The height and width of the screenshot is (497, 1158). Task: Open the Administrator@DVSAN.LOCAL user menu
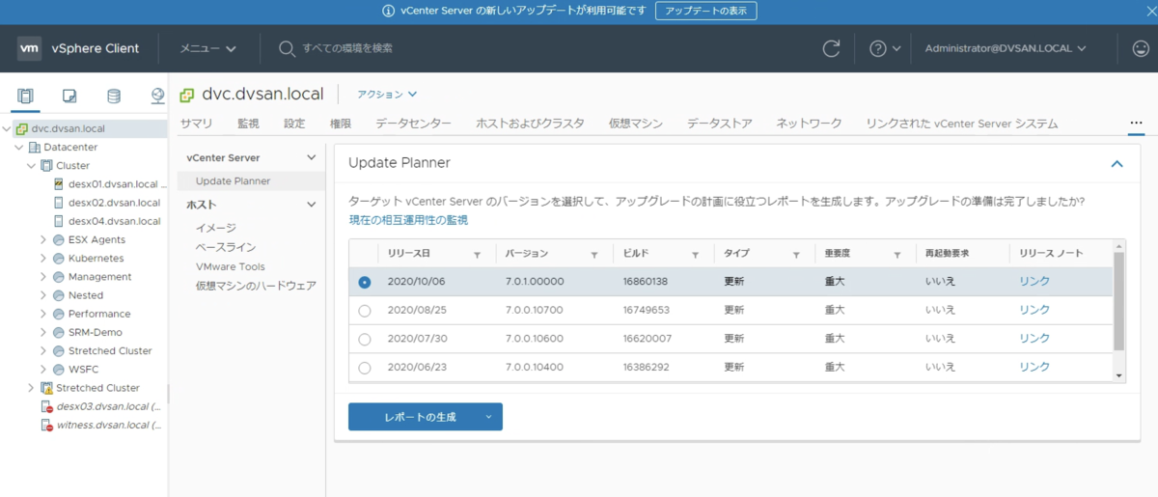tap(1006, 48)
